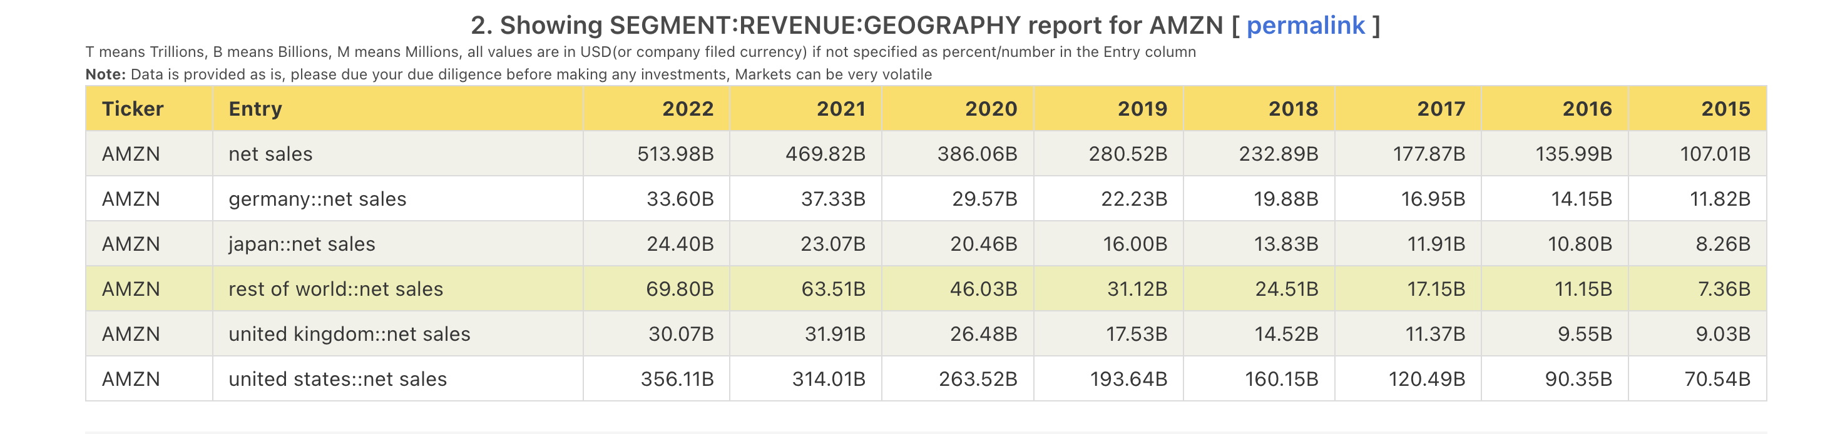Click United Kingdom 9.55B value

point(1585,333)
